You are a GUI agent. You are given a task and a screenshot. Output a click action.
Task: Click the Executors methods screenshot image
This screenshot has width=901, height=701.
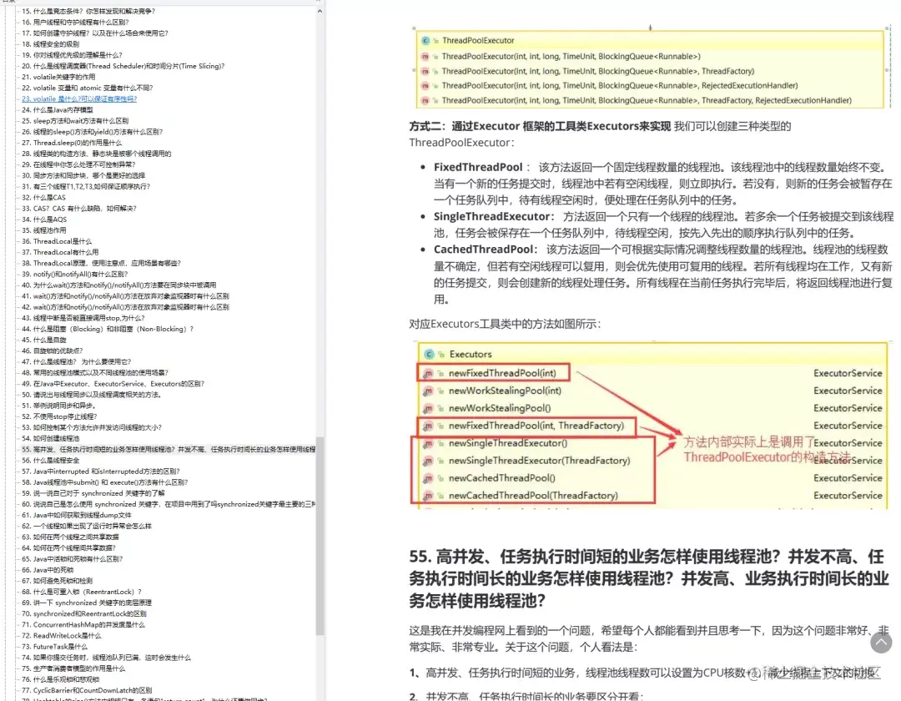(x=642, y=421)
